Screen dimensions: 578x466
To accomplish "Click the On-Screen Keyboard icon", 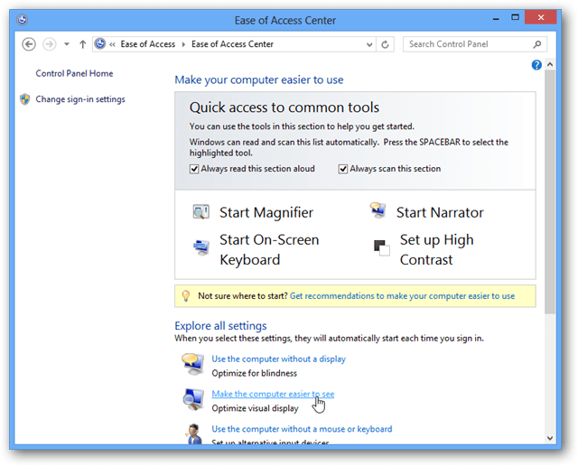I will click(201, 247).
